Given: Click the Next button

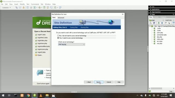Looking at the screenshot, I should point(99,82).
